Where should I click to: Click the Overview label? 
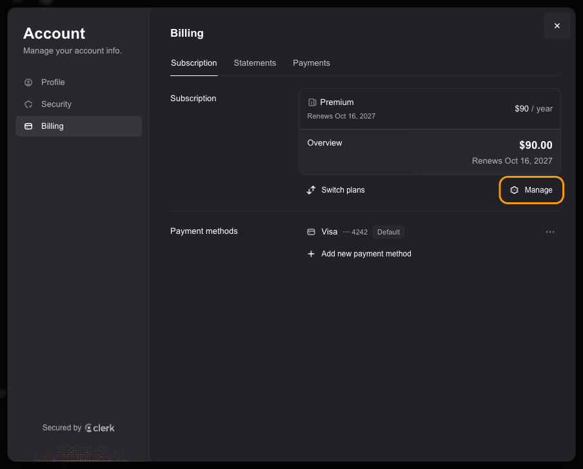(324, 142)
